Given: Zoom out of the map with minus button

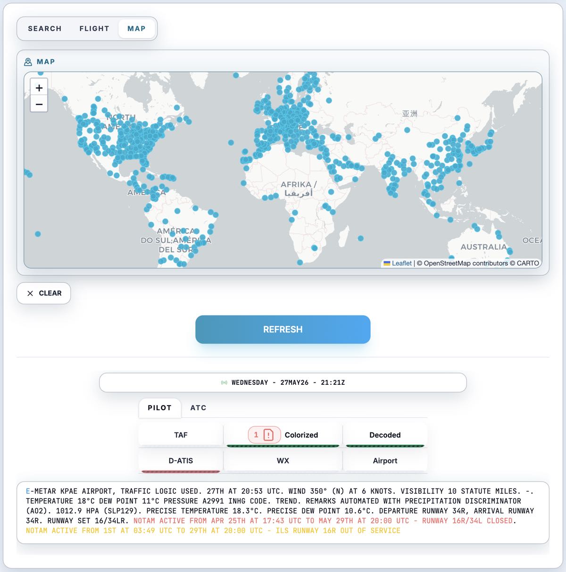Looking at the screenshot, I should [x=39, y=104].
